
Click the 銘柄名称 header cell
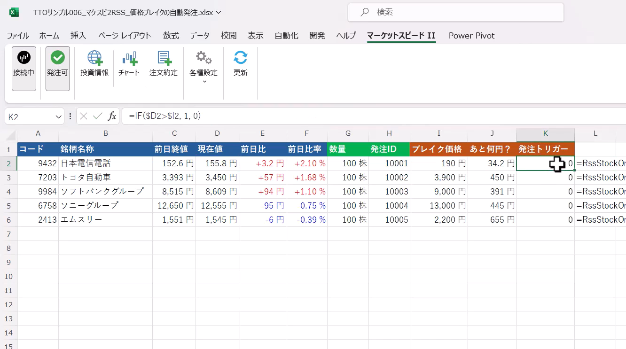tap(106, 149)
